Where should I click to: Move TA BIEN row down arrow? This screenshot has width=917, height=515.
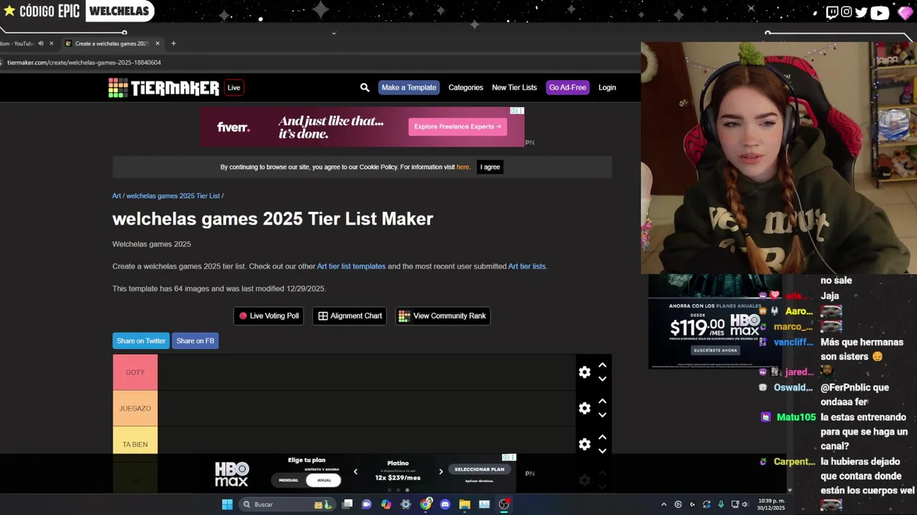[602, 451]
